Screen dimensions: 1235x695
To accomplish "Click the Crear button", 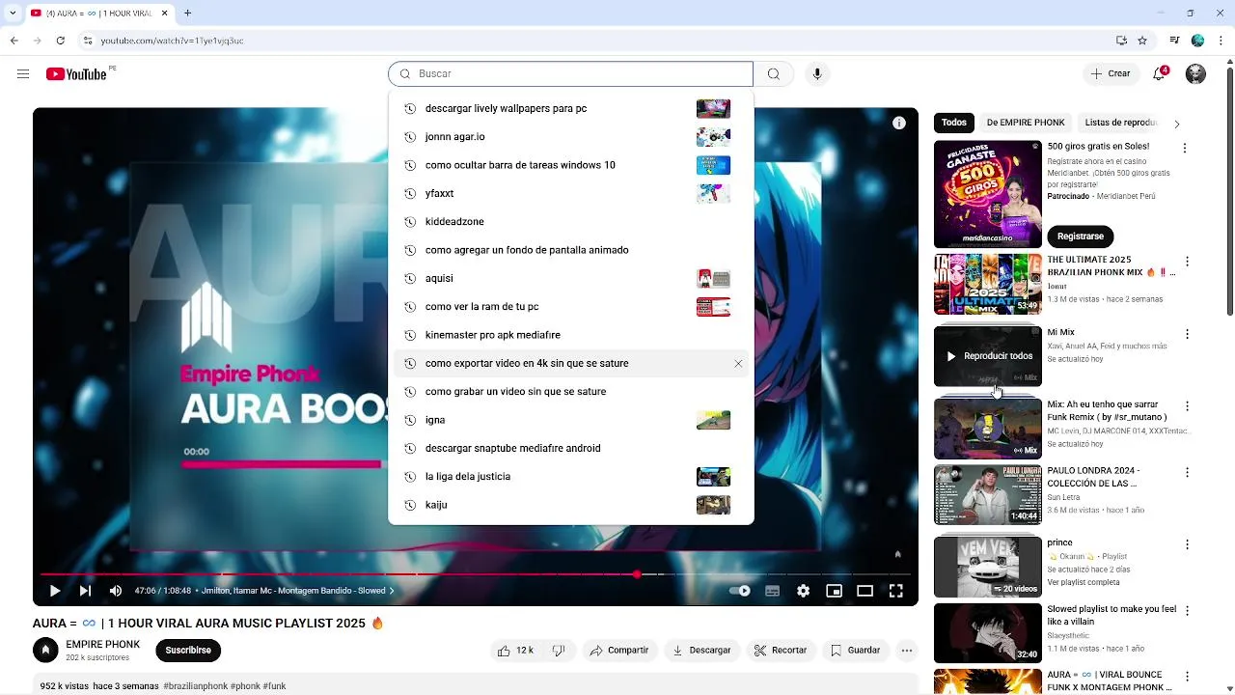I will click(x=1110, y=74).
